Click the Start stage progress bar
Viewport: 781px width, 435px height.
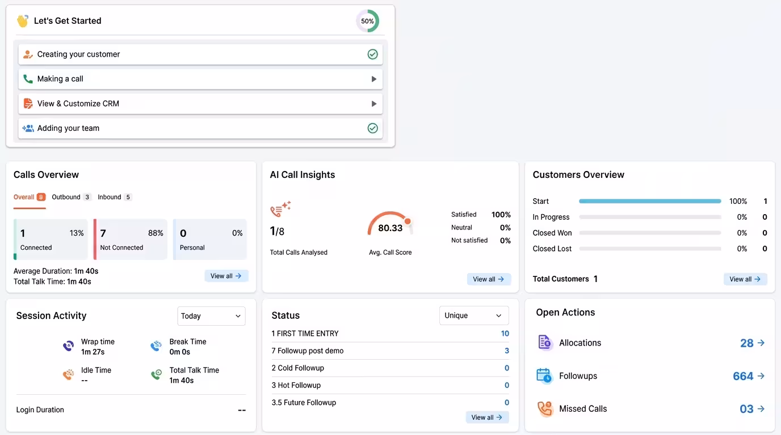click(x=650, y=201)
